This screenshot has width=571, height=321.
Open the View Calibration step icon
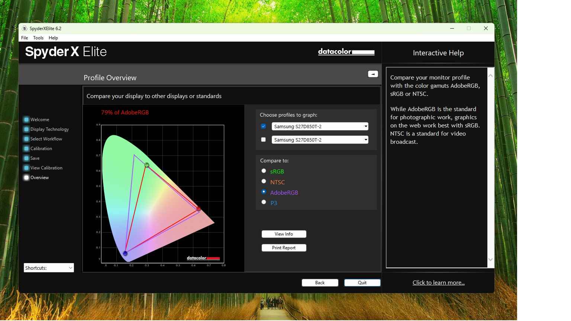point(26,168)
